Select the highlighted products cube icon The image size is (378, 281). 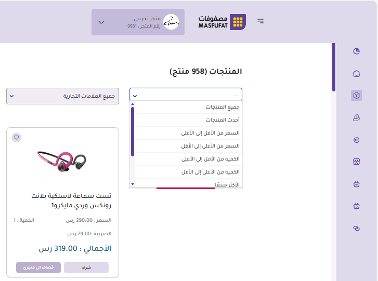356,95
